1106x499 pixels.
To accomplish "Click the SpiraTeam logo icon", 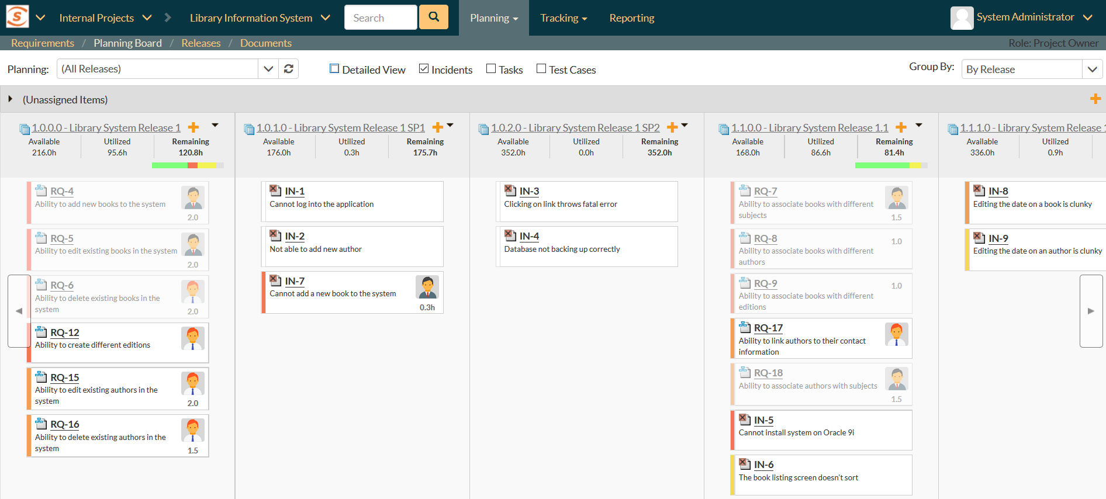I will coord(17,17).
